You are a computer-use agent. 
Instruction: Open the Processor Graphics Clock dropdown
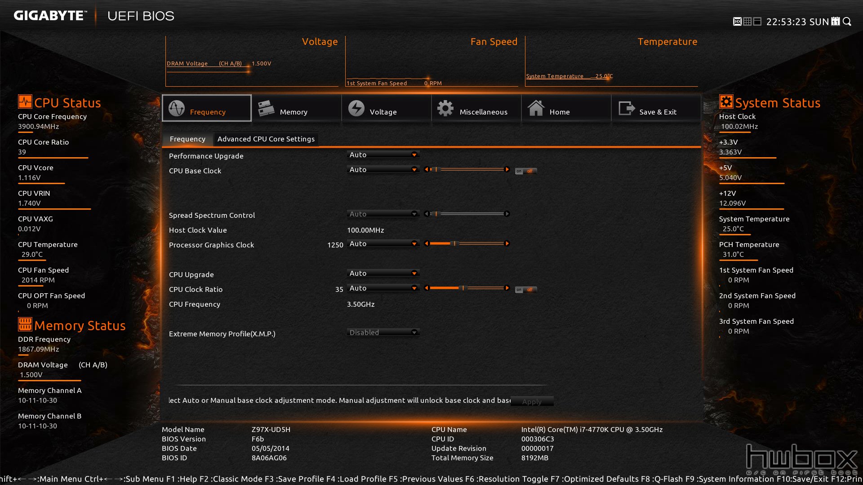point(383,243)
